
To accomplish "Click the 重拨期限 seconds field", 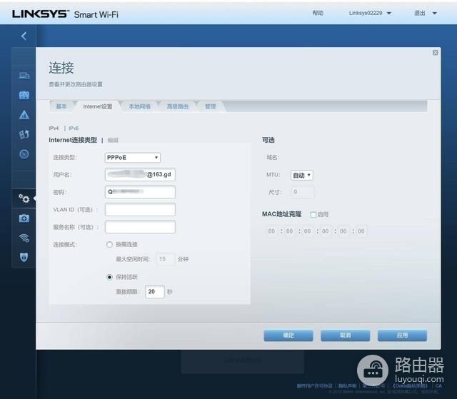I will pos(155,292).
